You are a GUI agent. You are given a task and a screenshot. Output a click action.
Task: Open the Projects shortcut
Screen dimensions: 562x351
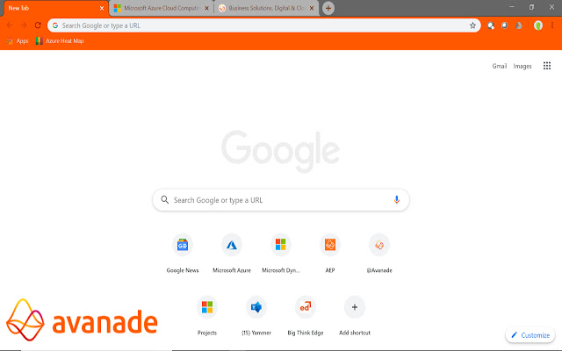(207, 316)
